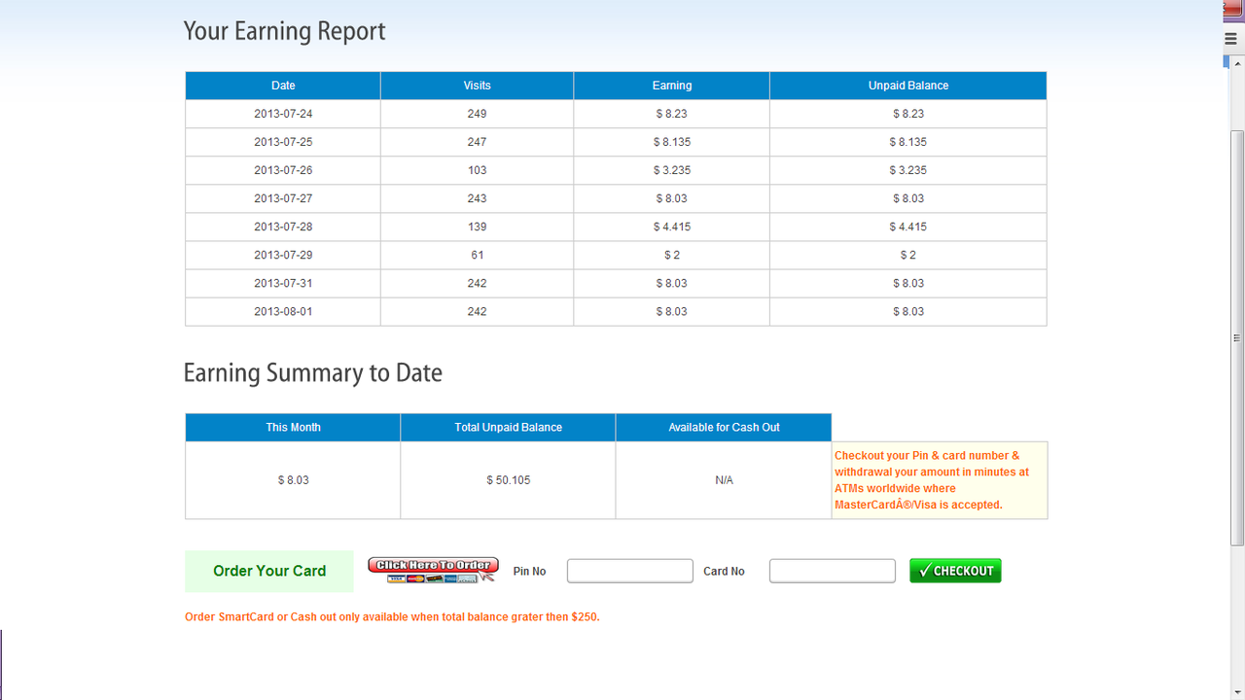Viewport: 1245px width, 700px height.
Task: Click the 'Earning Summary to Date' heading
Action: 312,373
